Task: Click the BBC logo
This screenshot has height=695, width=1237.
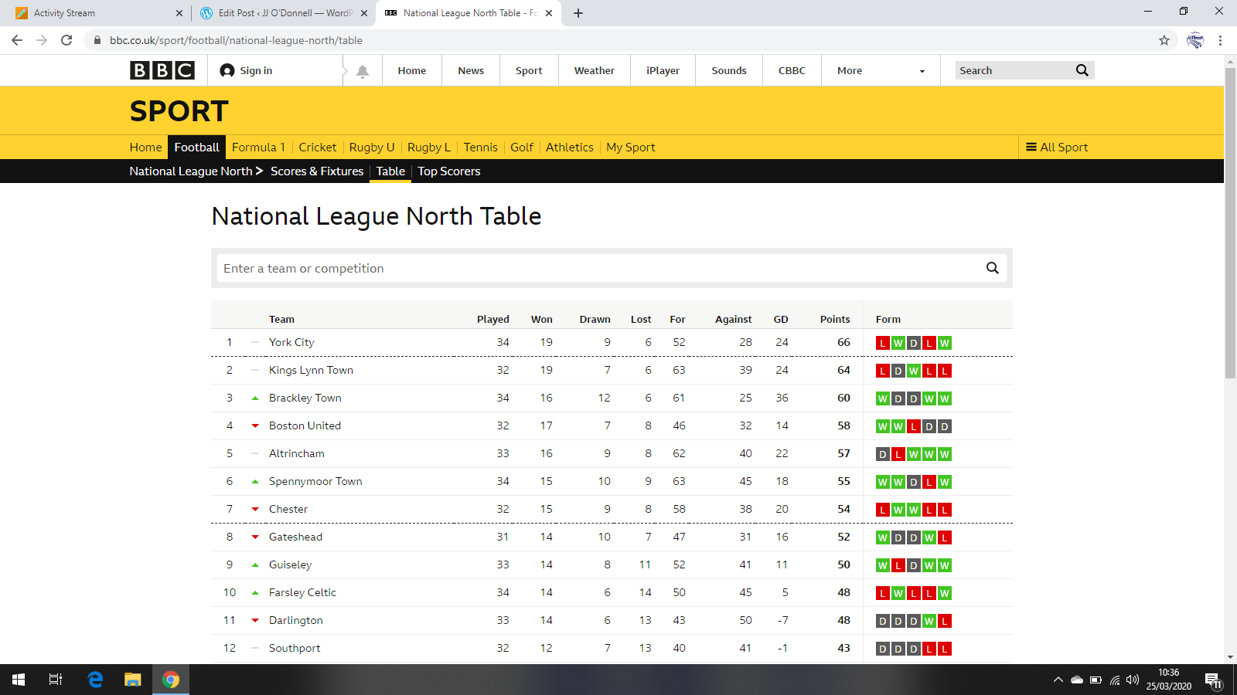Action: [x=162, y=70]
